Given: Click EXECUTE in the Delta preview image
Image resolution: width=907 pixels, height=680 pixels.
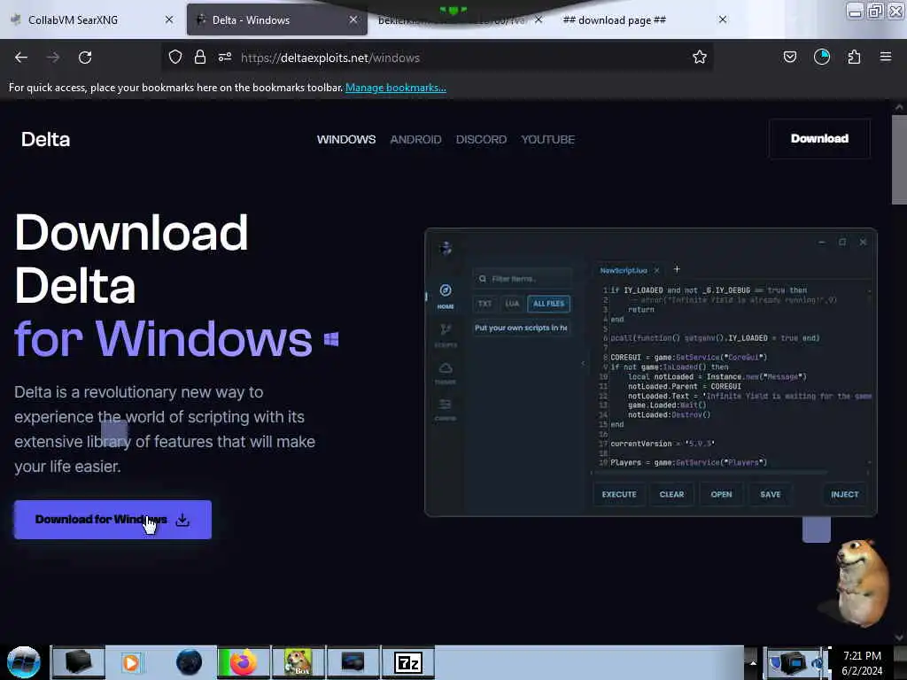Looking at the screenshot, I should (x=619, y=494).
